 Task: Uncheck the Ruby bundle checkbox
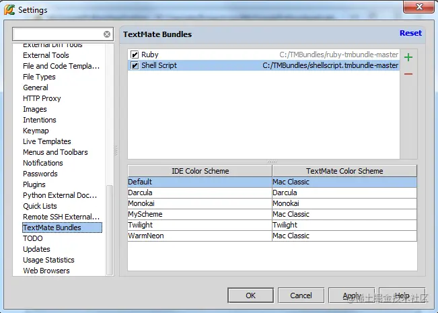(x=135, y=55)
